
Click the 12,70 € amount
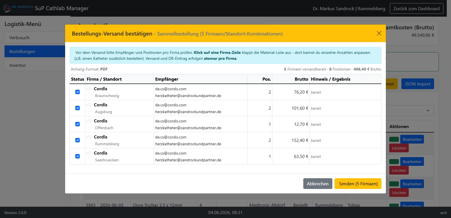point(301,124)
